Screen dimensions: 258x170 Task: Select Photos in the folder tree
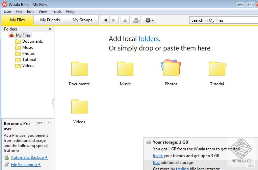coord(25,54)
